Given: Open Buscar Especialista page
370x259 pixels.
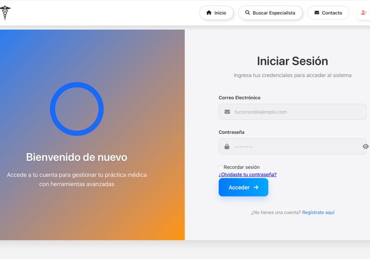Looking at the screenshot, I should click(x=270, y=13).
